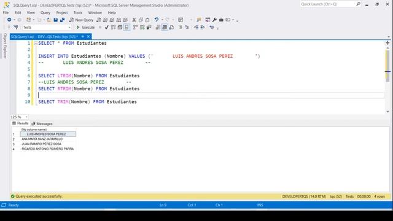Open the Query menu

pyautogui.click(x=45, y=12)
